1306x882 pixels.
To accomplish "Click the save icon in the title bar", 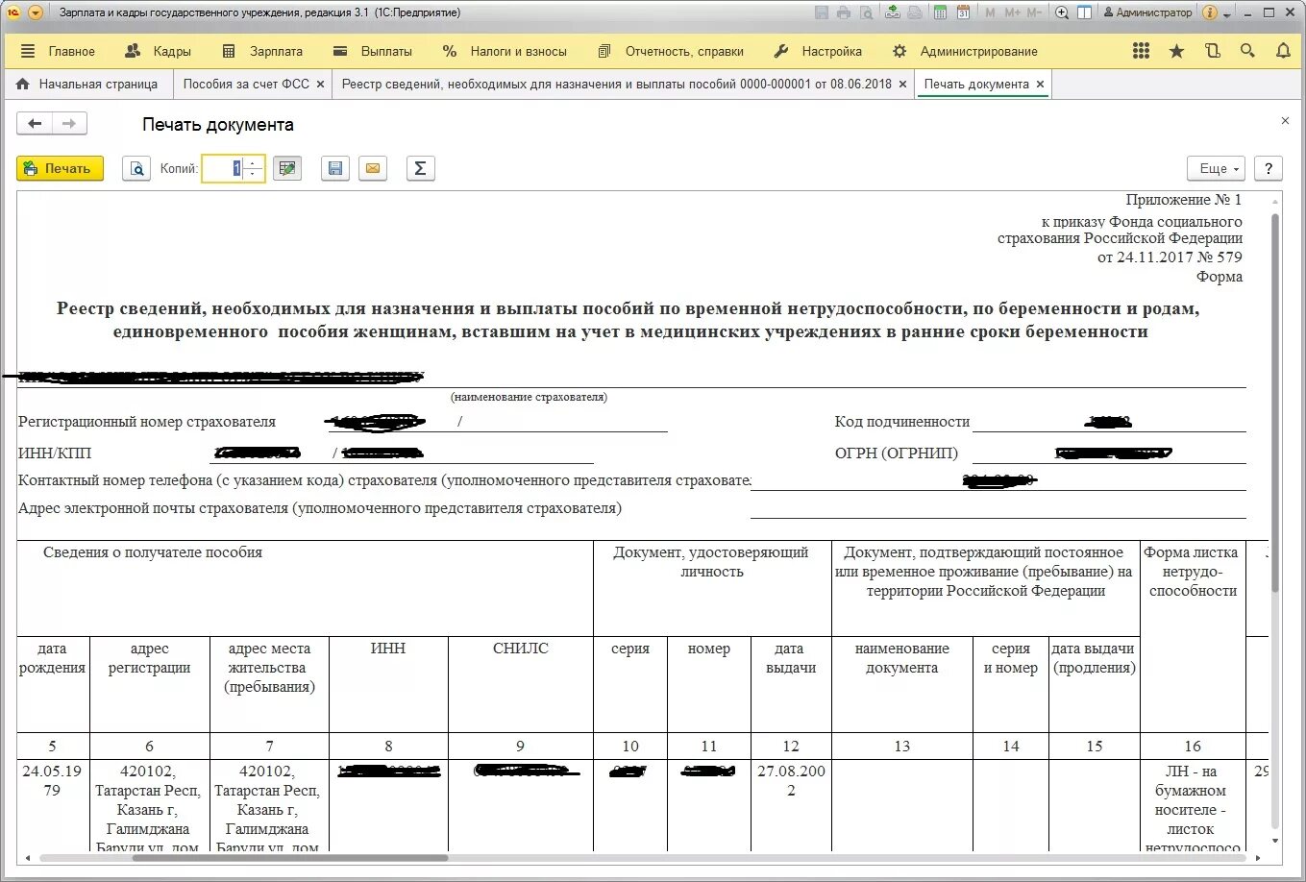I will [822, 12].
